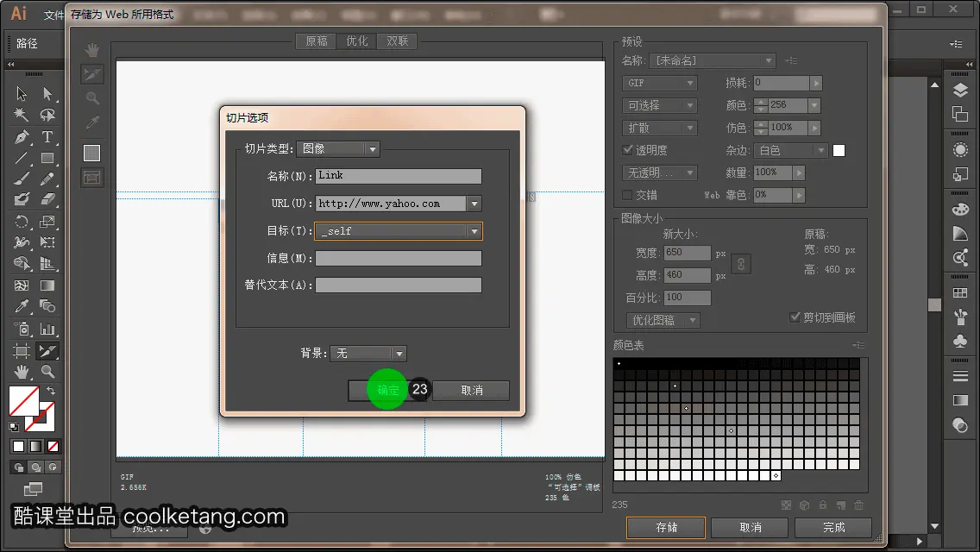Select the Hand tool in main toolbar
980x552 pixels.
tap(22, 372)
